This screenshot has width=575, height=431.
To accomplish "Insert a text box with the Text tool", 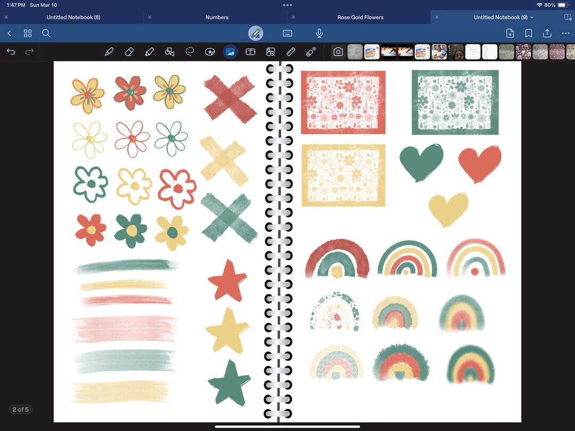I will [x=250, y=52].
